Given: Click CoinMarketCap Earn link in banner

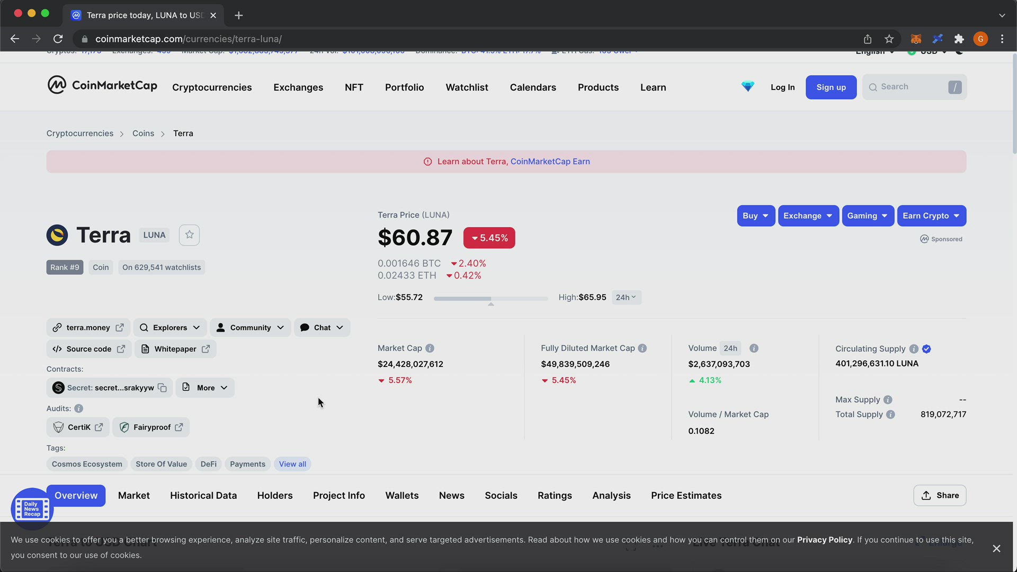Looking at the screenshot, I should click(x=550, y=162).
